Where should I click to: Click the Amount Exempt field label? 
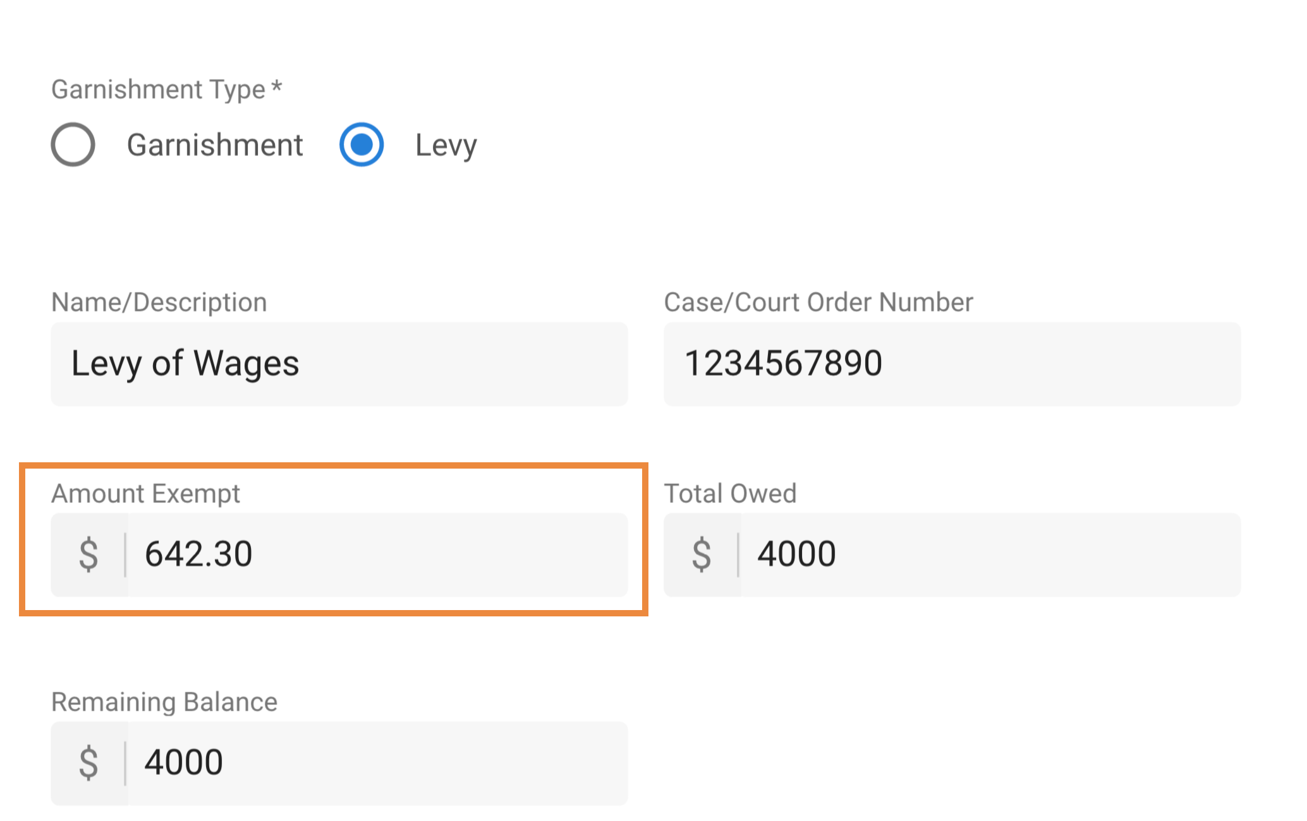coord(145,494)
